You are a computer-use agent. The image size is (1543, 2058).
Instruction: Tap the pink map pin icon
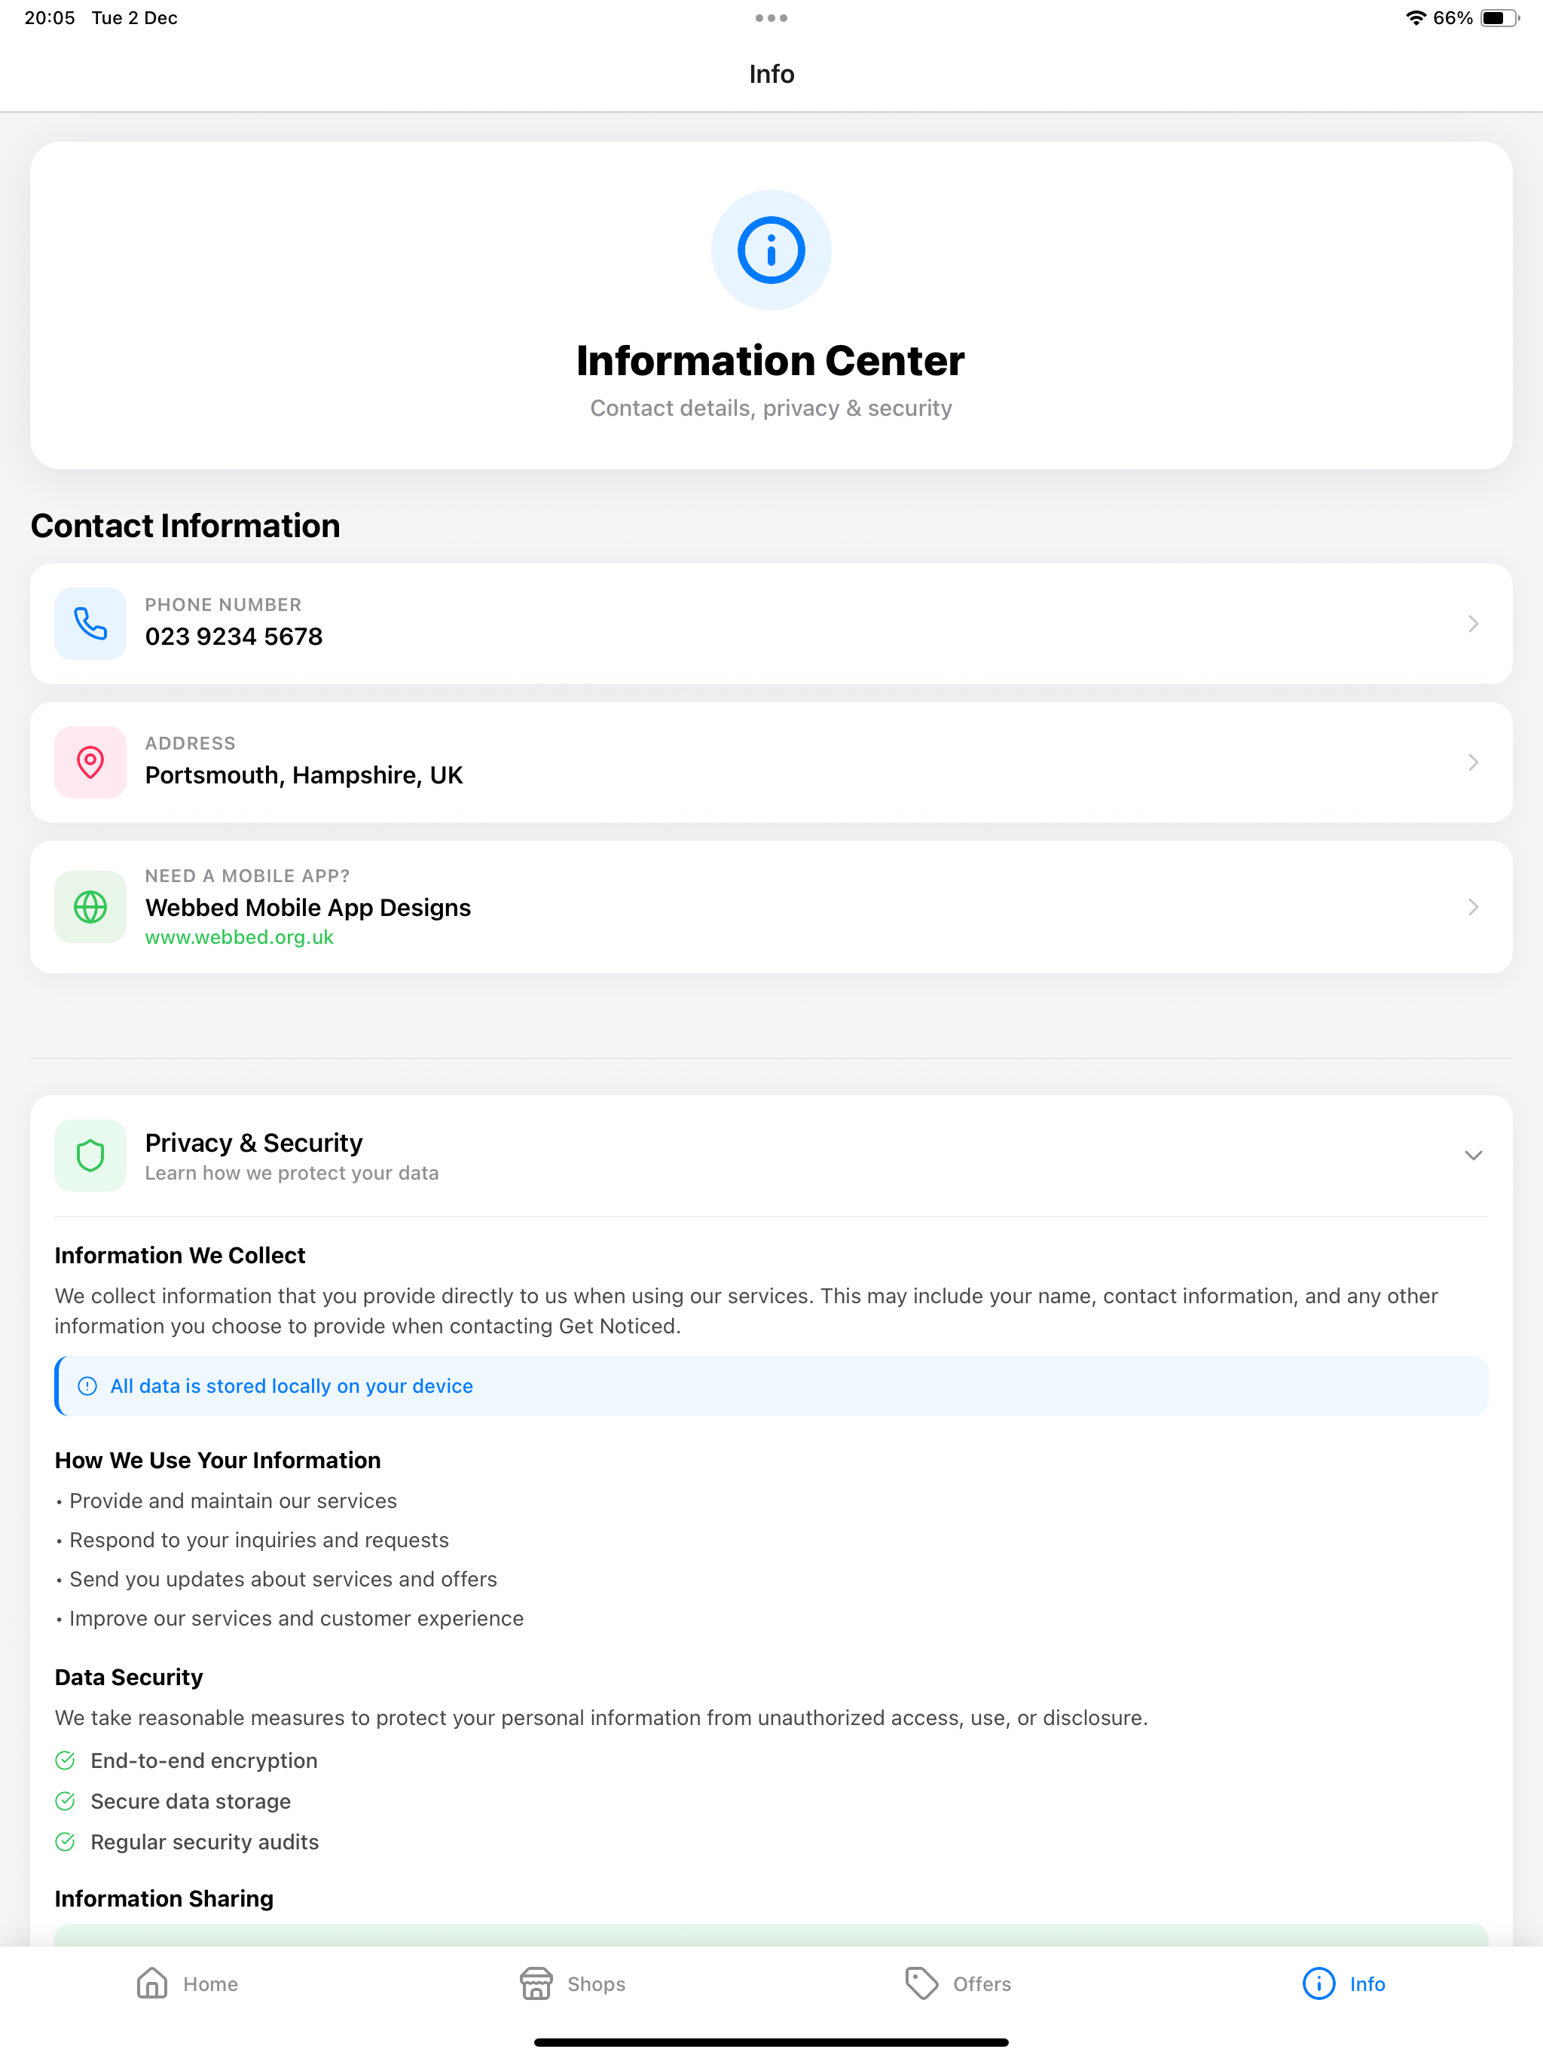(x=90, y=762)
